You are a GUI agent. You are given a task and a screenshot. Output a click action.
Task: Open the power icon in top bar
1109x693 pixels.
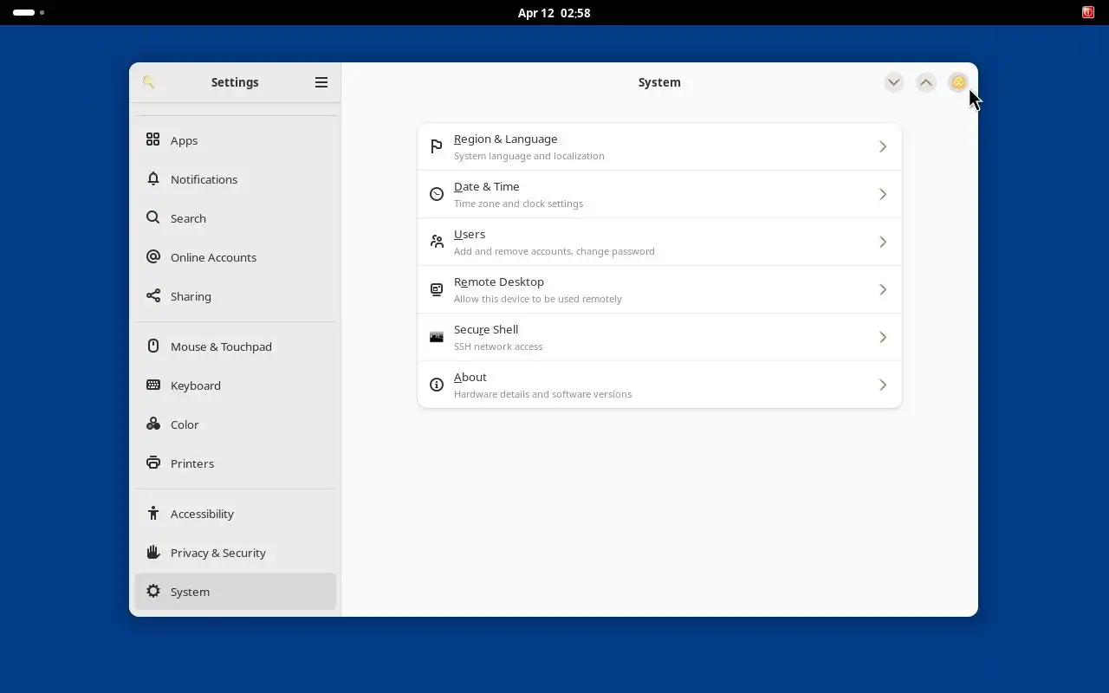1087,12
